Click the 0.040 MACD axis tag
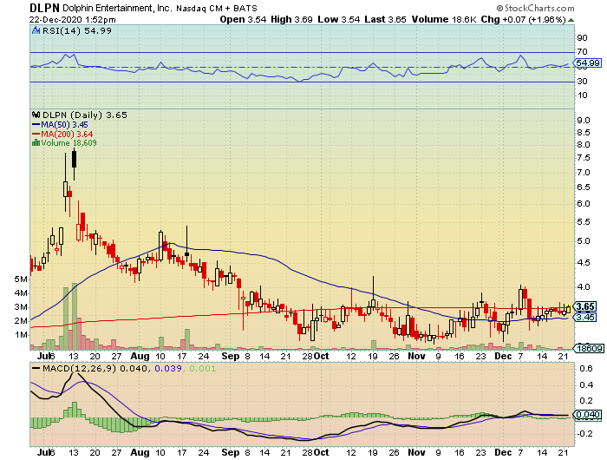The image size is (607, 460). click(x=588, y=415)
